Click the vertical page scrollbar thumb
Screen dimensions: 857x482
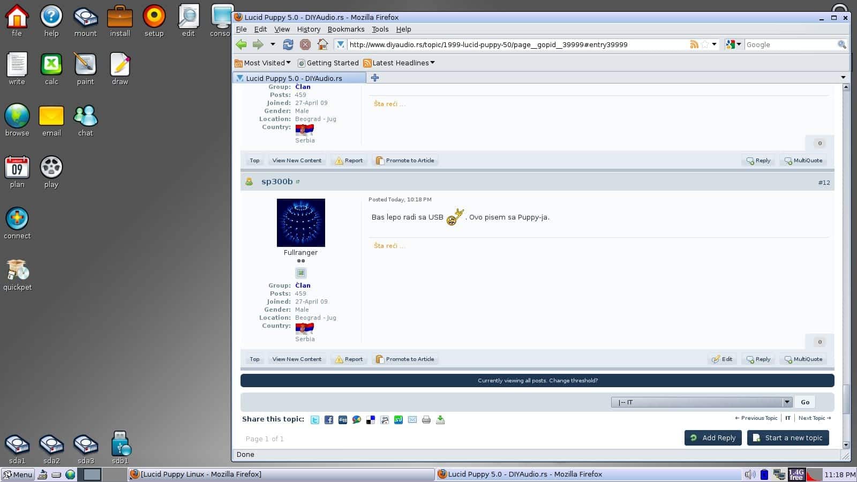pos(846,400)
